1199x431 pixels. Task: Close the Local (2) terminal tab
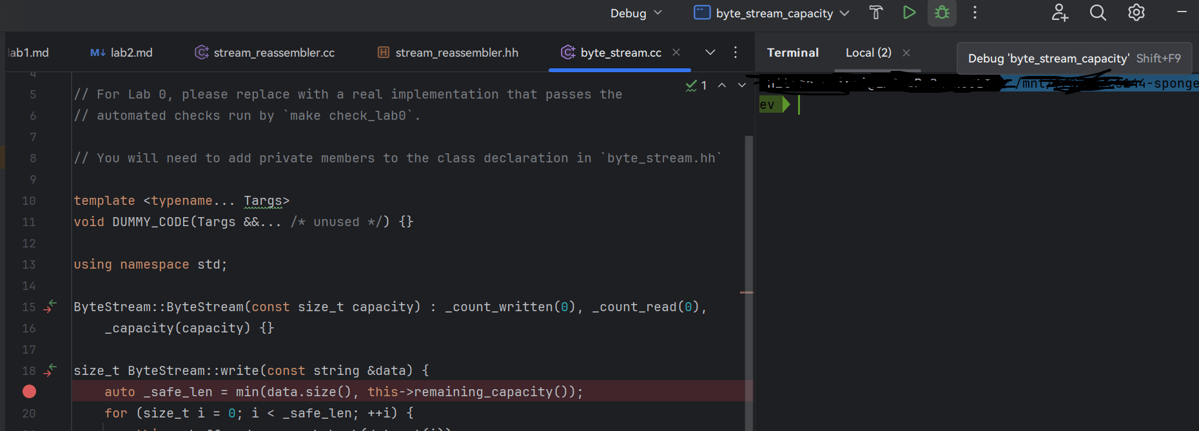(906, 53)
